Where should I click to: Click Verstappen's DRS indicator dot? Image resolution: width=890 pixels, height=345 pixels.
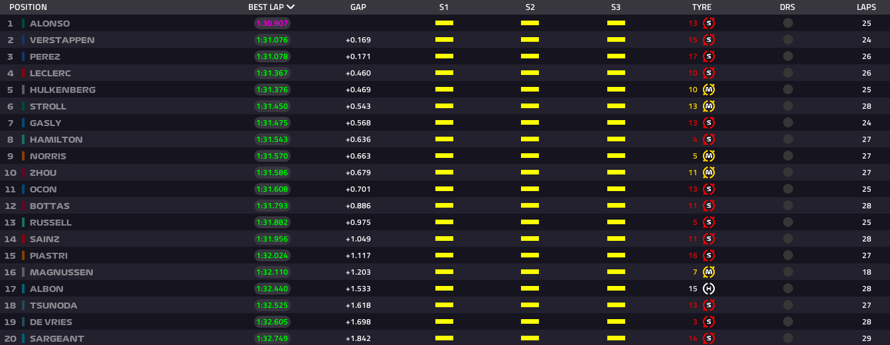point(788,40)
